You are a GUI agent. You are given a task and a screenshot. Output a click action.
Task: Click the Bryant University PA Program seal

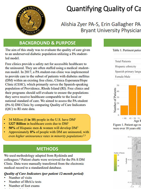pos(31,20)
